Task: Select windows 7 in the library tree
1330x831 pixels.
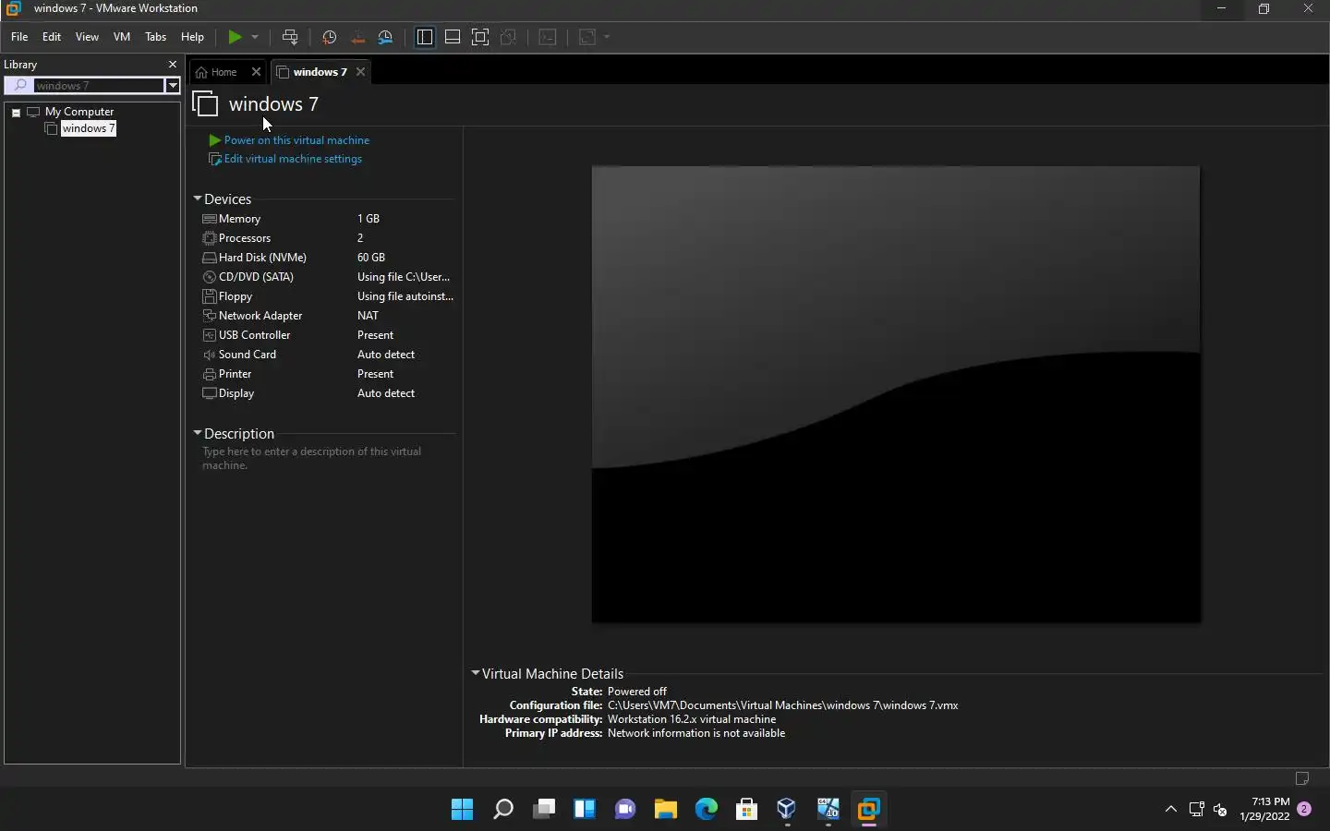Action: pos(89,128)
